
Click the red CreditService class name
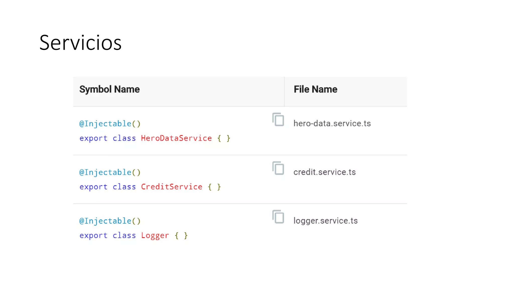171,187
